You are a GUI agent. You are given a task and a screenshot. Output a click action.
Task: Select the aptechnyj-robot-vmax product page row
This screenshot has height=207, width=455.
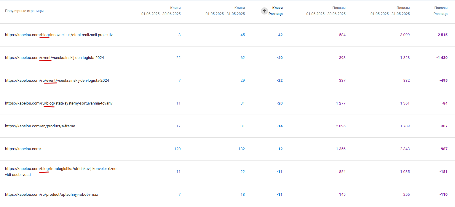click(227, 195)
